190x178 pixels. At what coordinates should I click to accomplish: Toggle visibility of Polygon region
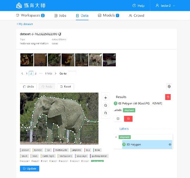[170, 144]
